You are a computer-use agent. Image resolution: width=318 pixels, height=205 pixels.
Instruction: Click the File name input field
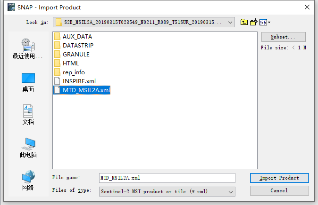(x=167, y=178)
